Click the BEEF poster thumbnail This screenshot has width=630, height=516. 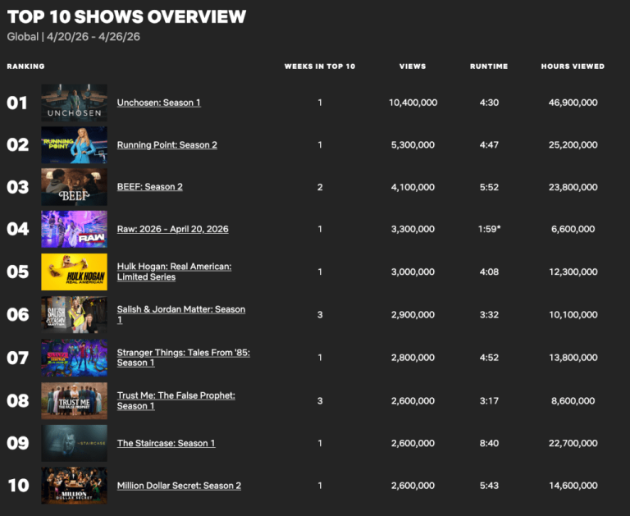[x=74, y=187]
